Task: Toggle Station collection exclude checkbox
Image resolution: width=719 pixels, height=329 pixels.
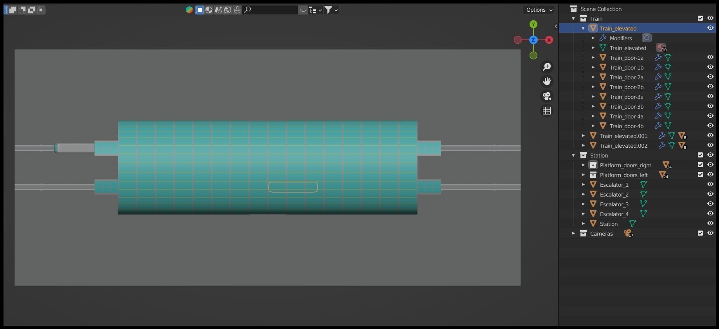Action: (x=701, y=155)
